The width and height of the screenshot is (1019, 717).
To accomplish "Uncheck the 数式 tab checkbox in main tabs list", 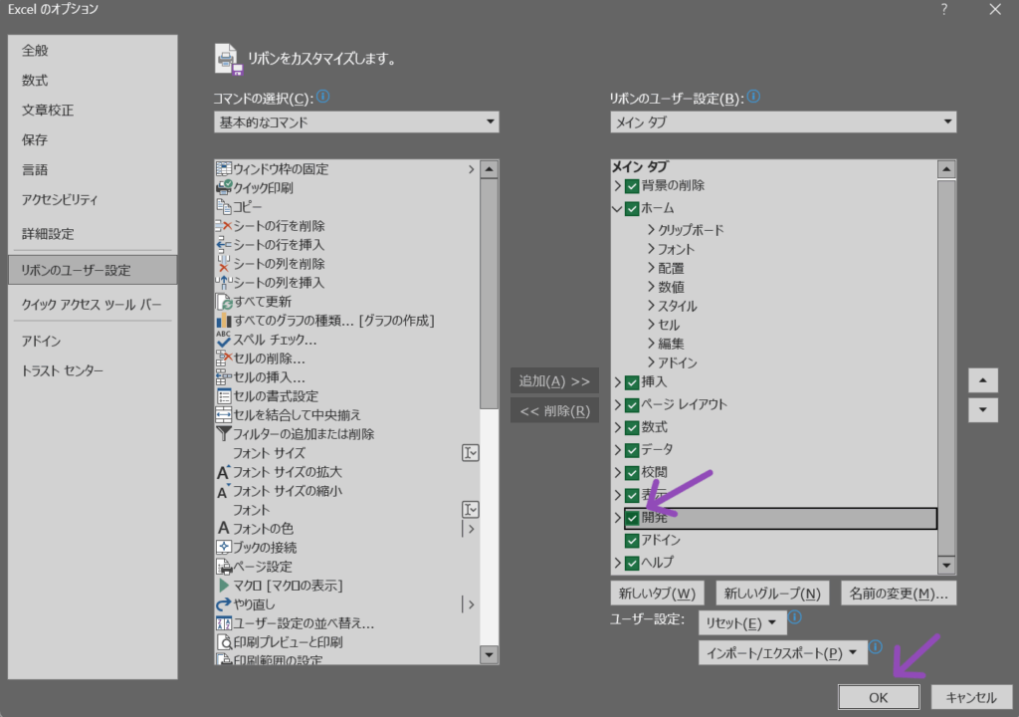I will [x=632, y=428].
